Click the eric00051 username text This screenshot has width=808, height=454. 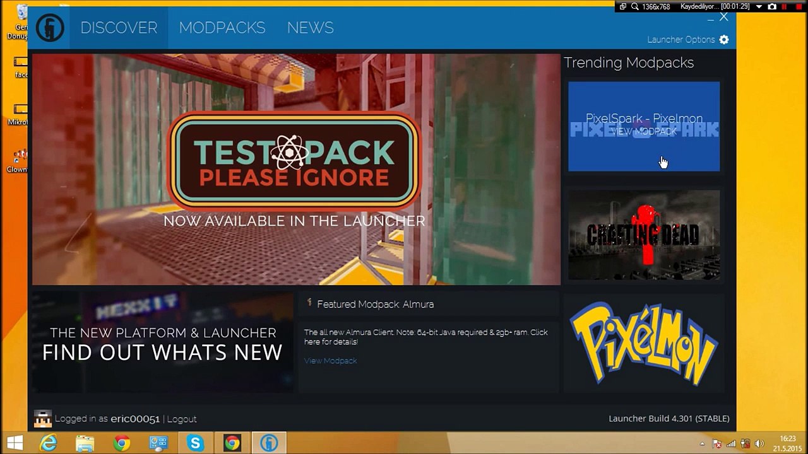click(135, 419)
